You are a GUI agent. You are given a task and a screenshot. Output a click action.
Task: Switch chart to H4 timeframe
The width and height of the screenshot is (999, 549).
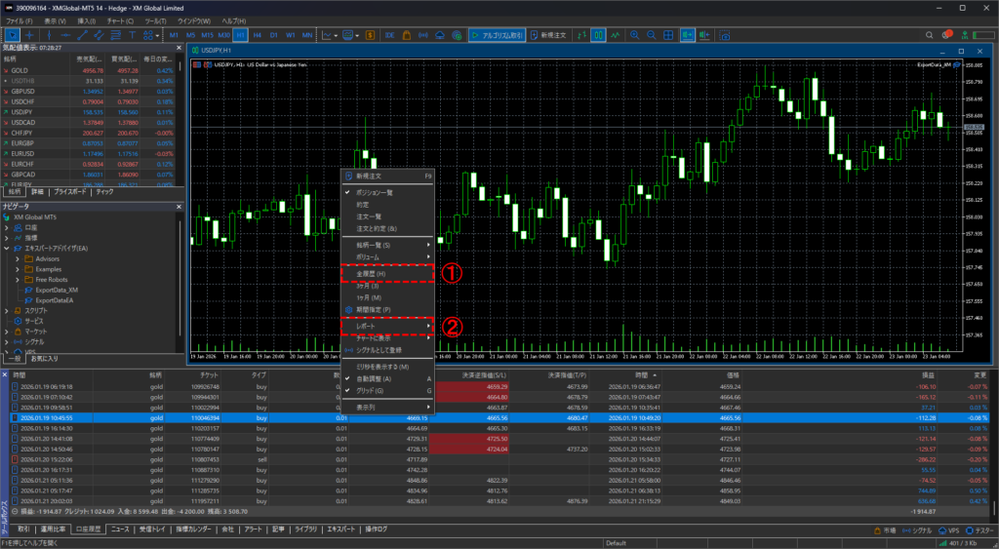coord(258,34)
